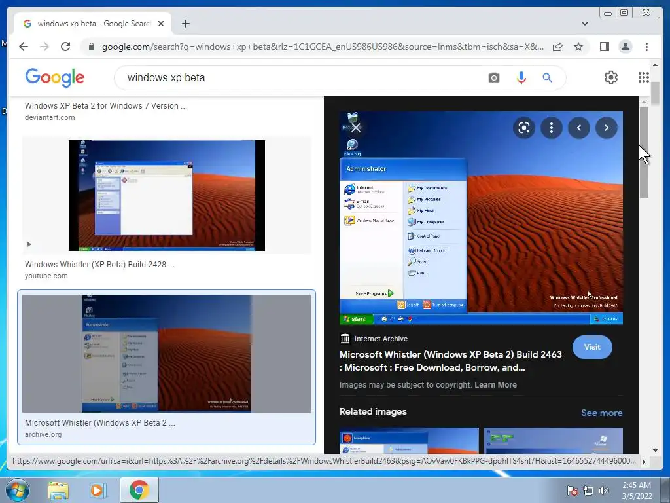Focus the search box text
The width and height of the screenshot is (670, 503).
click(x=166, y=78)
